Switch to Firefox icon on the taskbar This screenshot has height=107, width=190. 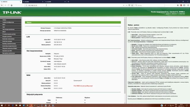pyautogui.click(x=31, y=106)
